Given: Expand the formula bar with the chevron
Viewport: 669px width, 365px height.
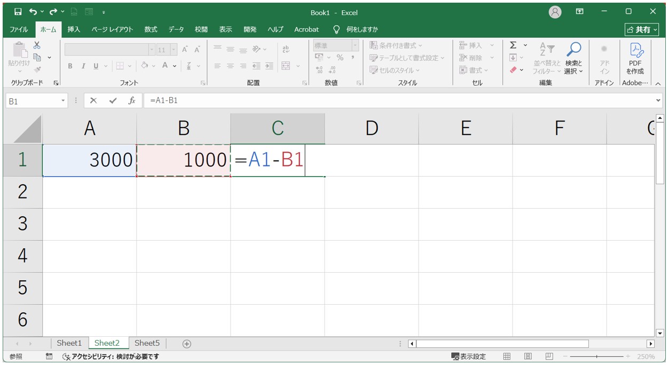Looking at the screenshot, I should point(658,100).
